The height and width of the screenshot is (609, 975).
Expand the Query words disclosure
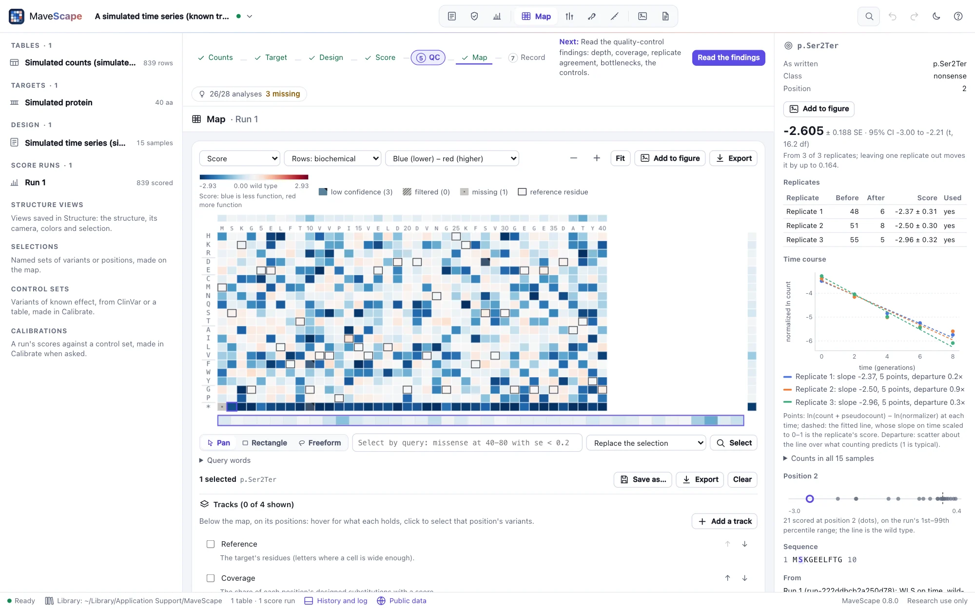(225, 460)
